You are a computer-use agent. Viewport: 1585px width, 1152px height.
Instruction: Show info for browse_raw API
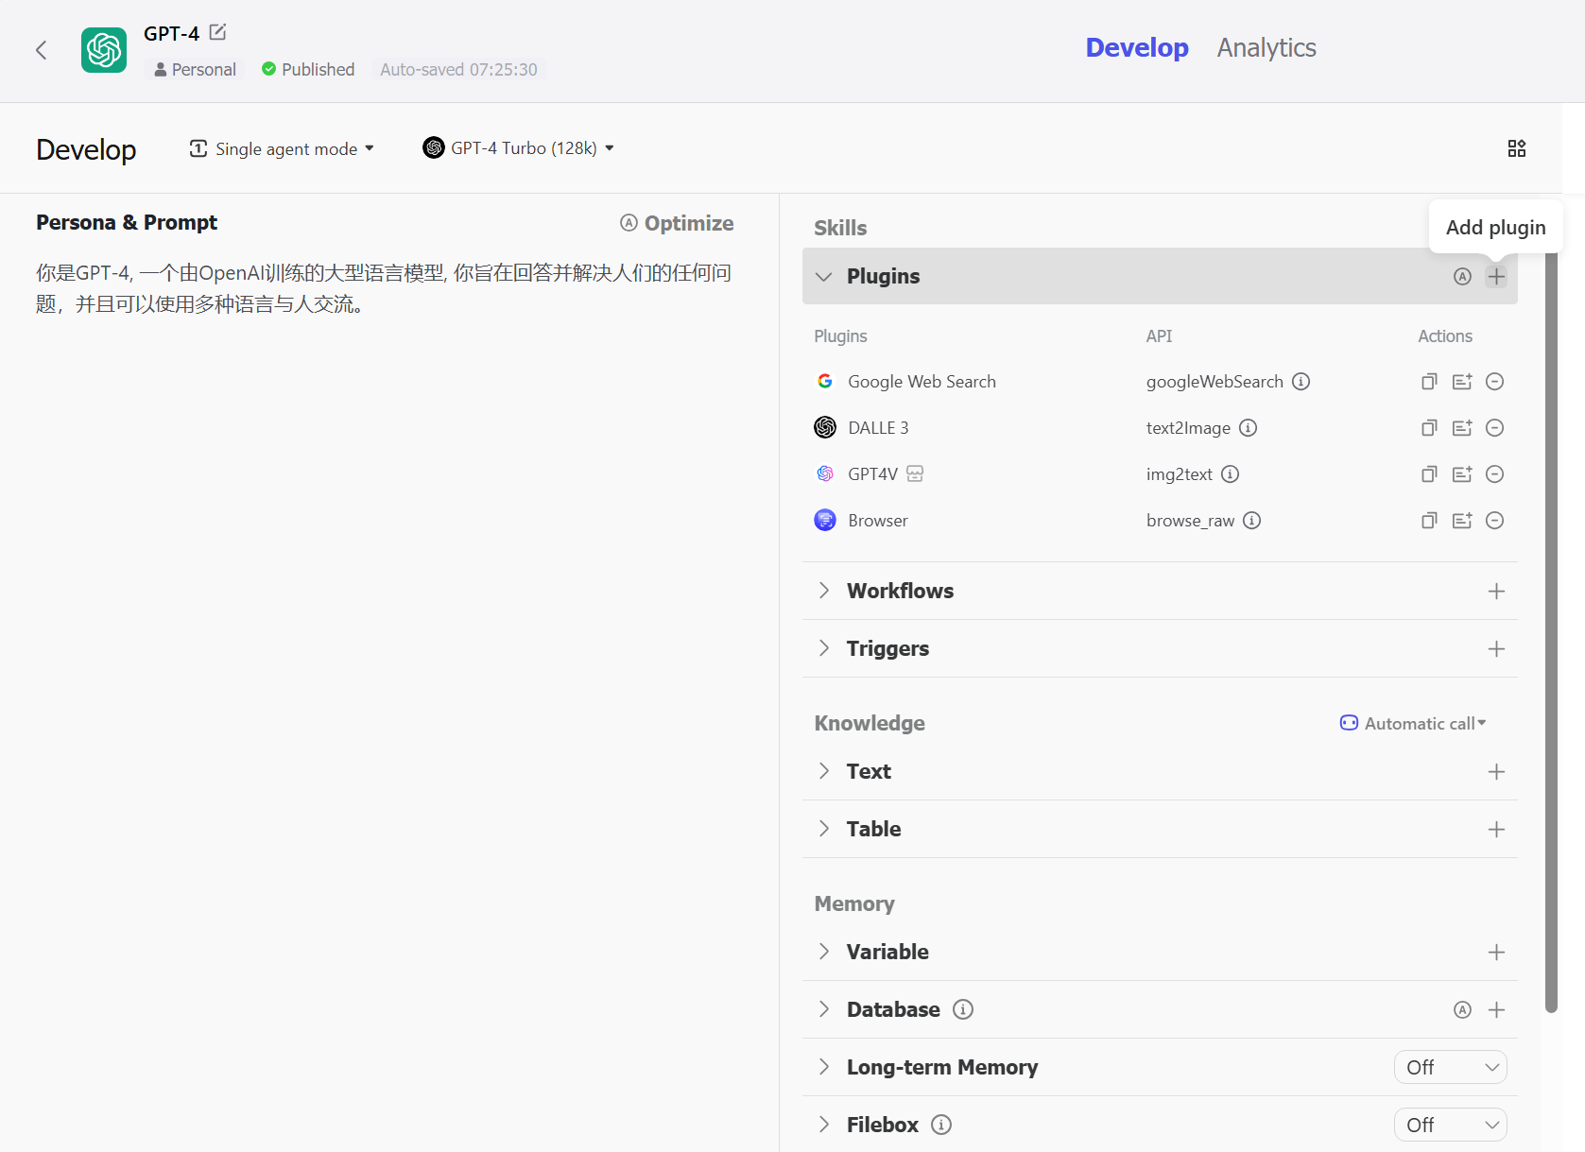pos(1251,521)
